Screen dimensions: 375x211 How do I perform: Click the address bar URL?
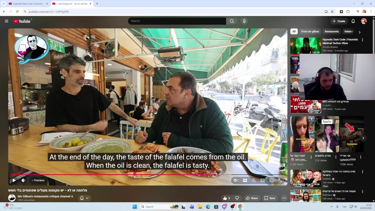pos(49,12)
